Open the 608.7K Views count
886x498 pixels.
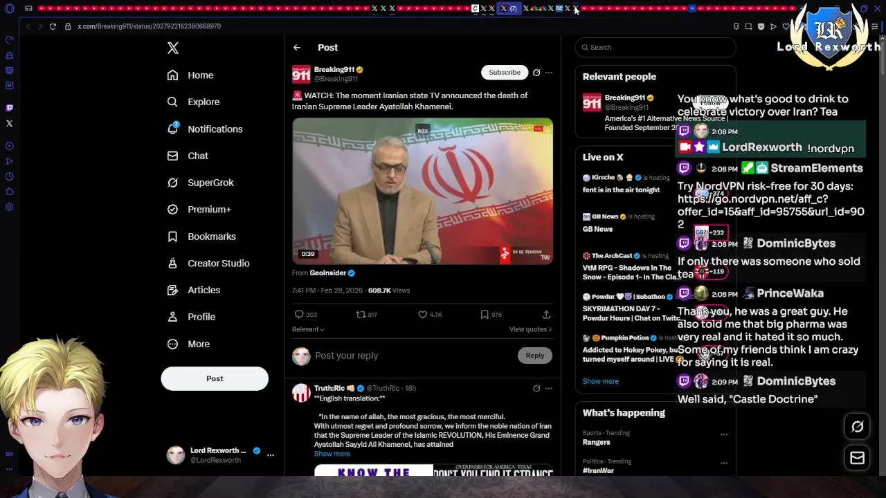(x=389, y=290)
